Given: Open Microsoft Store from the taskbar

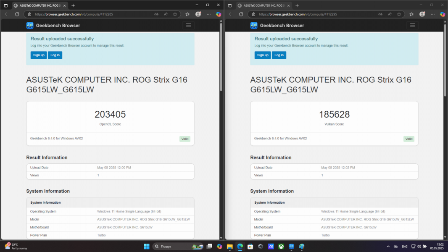Looking at the screenshot, I should tap(250, 247).
